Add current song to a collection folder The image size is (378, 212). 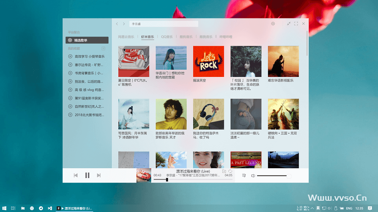(224, 171)
